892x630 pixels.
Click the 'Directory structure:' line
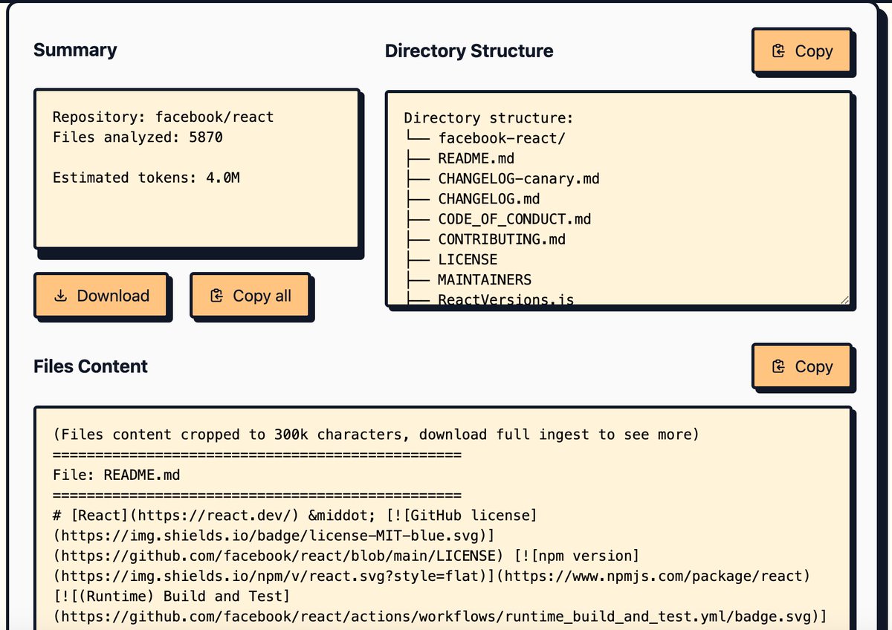click(489, 118)
